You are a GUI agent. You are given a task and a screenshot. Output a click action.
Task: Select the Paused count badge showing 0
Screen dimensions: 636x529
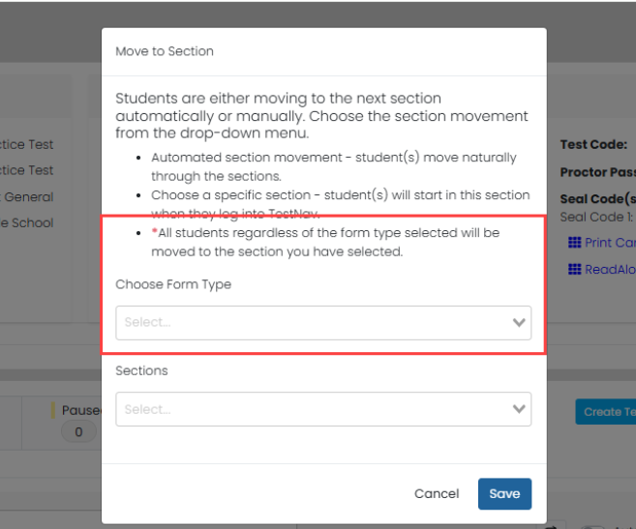pyautogui.click(x=78, y=431)
